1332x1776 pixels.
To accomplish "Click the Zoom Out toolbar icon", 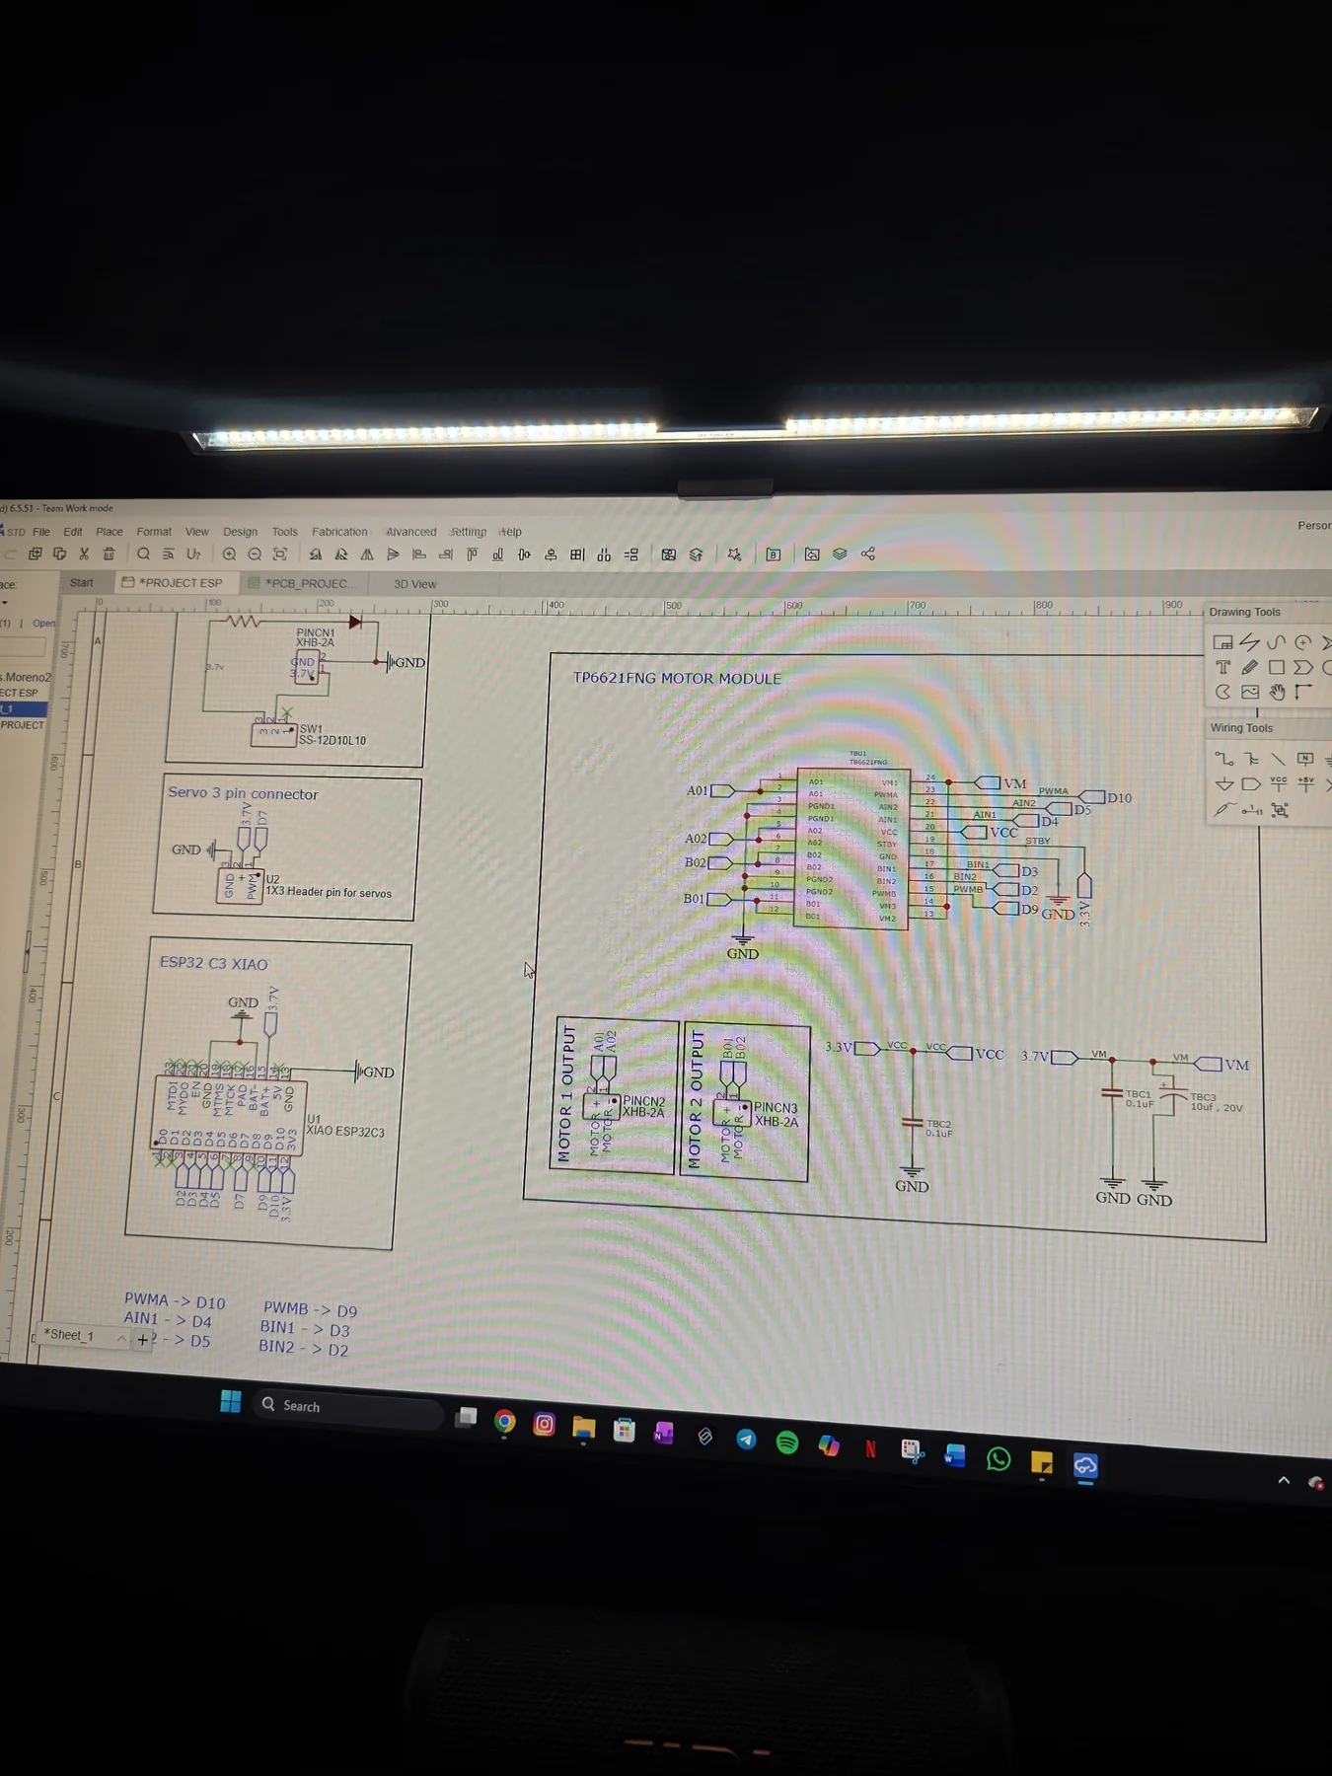I will (255, 555).
